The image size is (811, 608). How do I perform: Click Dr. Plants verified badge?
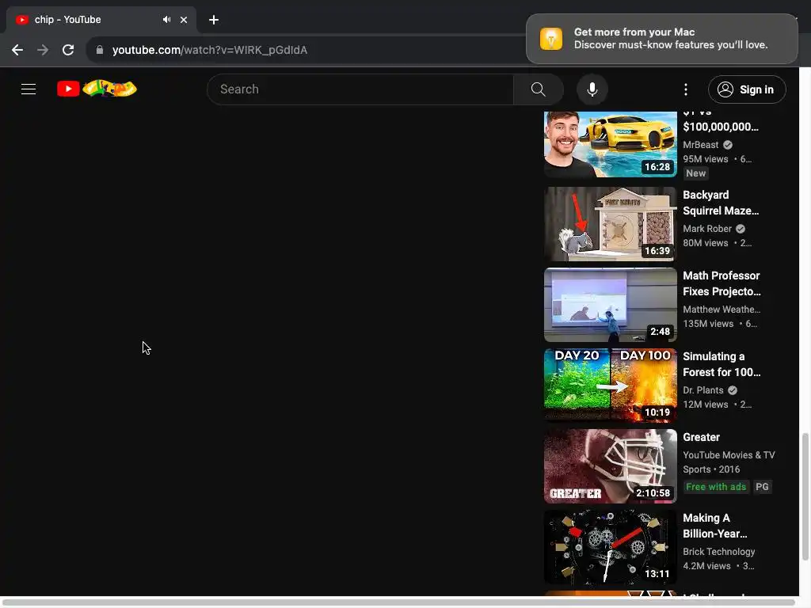point(733,389)
